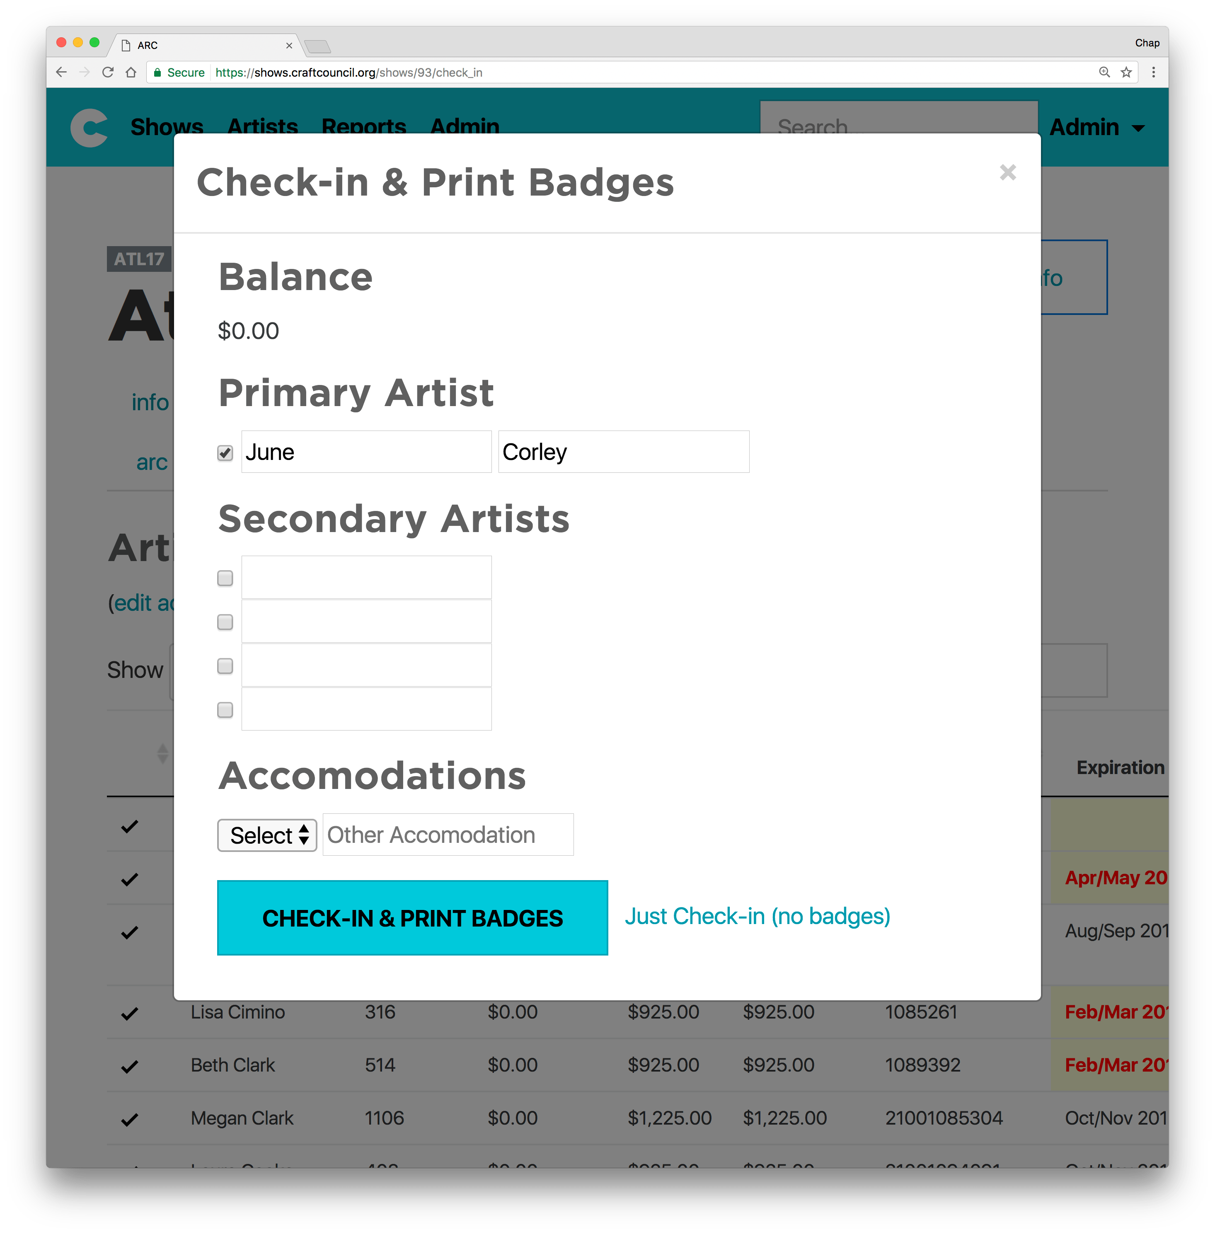
Task: Close the Check-in & Print Badges dialog
Action: pyautogui.click(x=1008, y=172)
